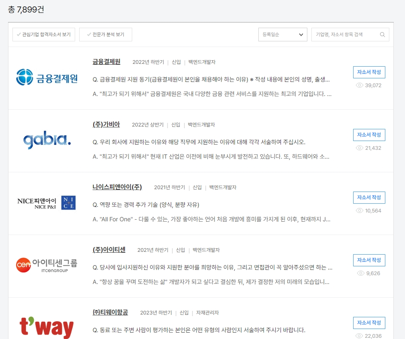
Task: Click 자소서 작성 button for (주)아이티센
Action: pos(369,260)
